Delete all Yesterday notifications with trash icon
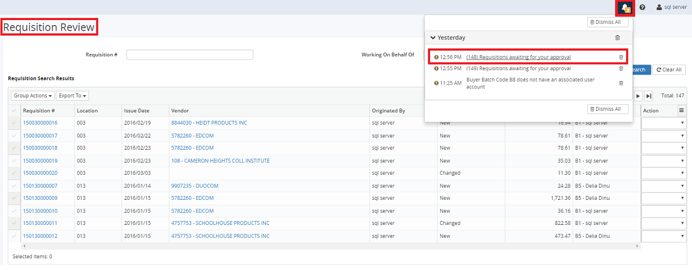 [617, 38]
